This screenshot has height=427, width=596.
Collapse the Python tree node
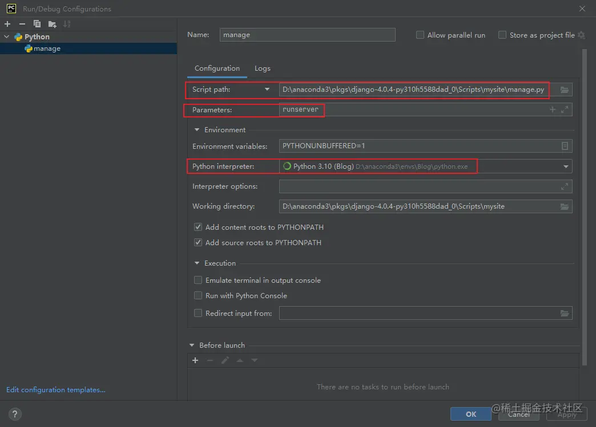[x=6, y=37]
